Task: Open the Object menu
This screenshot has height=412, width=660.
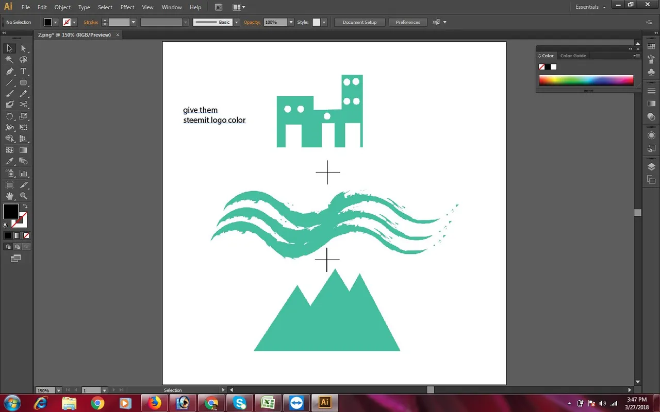Action: pos(62,7)
